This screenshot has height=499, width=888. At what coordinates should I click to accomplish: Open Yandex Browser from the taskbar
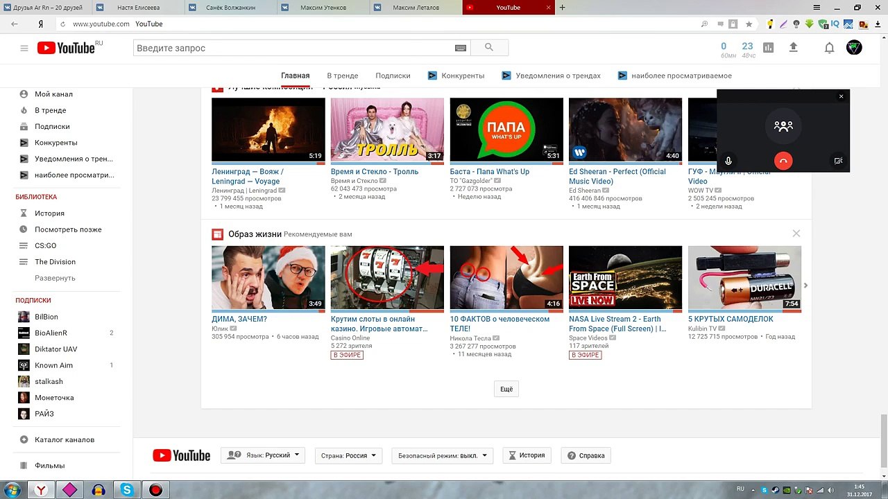pos(42,490)
